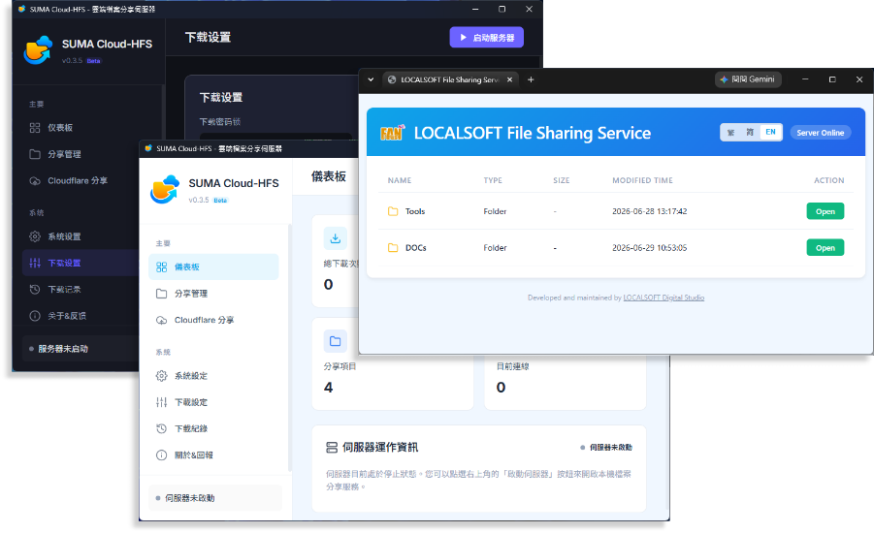Start the server in the dark SUMA window
The image size is (874, 533).
pos(487,38)
